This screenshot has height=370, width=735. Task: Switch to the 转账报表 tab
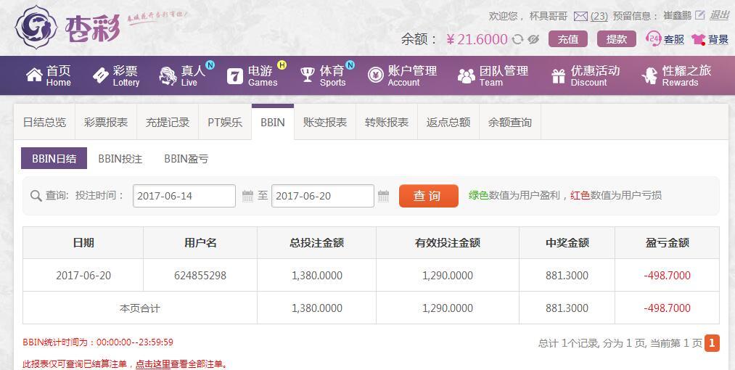click(x=387, y=123)
